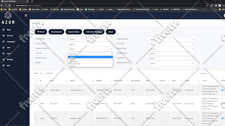Image resolution: width=225 pixels, height=126 pixels.
Task: Click the Reset button
Action: [x=111, y=32]
